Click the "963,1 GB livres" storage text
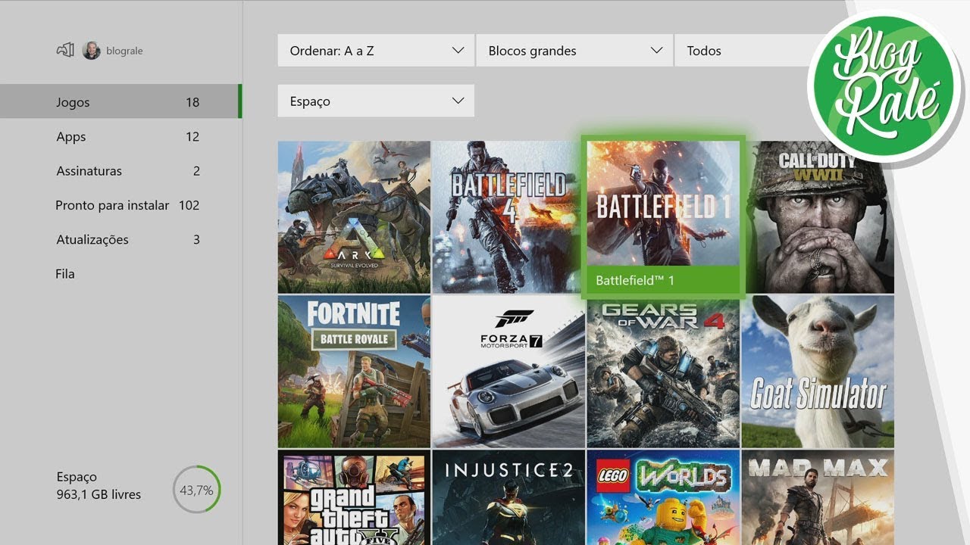970x545 pixels. 99,494
